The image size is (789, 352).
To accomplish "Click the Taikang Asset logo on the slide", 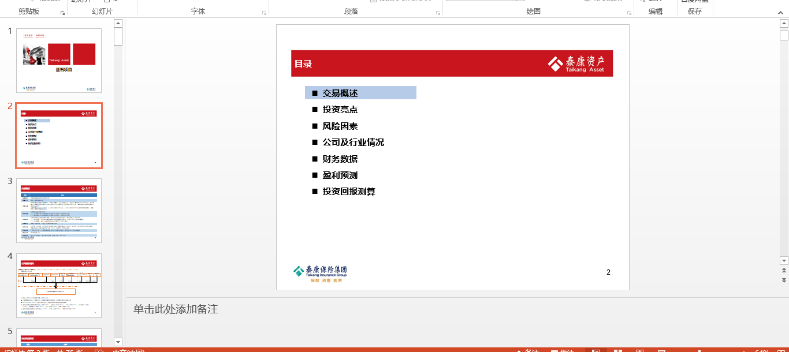I will click(x=576, y=63).
